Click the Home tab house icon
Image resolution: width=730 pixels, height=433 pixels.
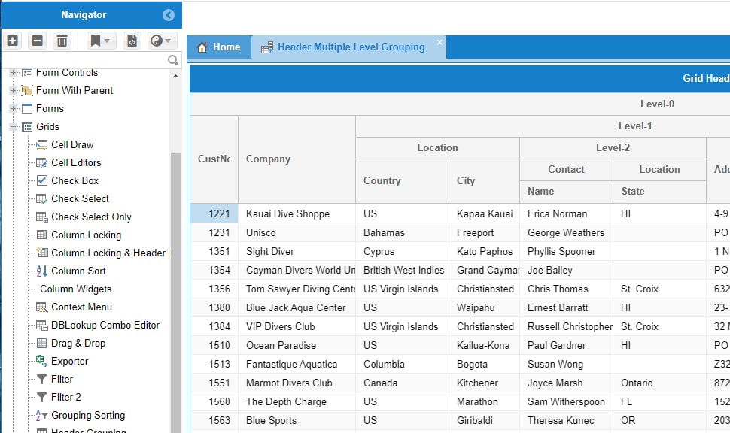[202, 47]
